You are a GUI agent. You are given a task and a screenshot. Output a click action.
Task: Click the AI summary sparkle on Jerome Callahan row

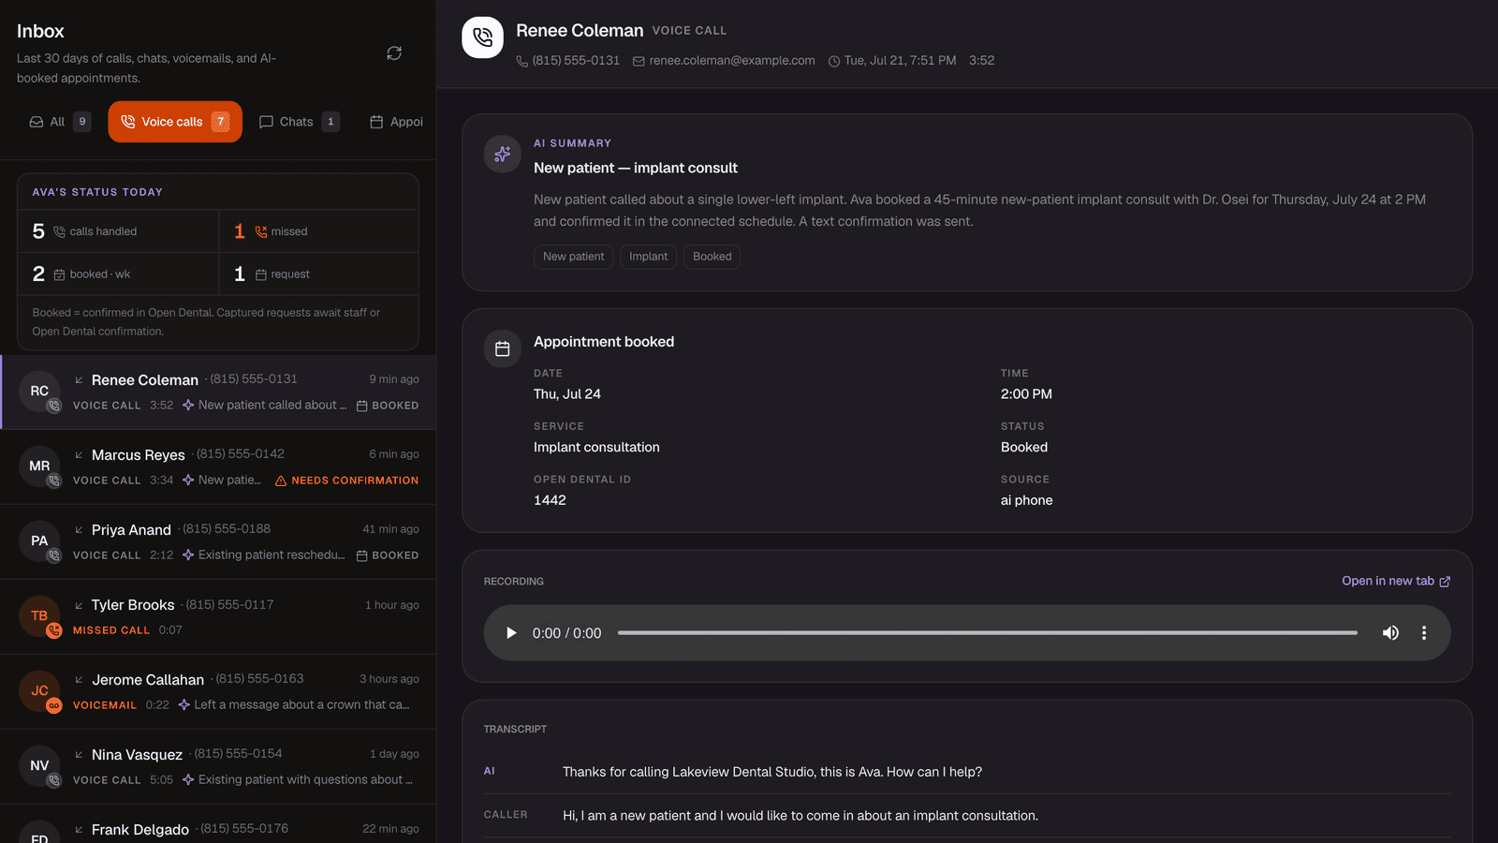coord(184,705)
